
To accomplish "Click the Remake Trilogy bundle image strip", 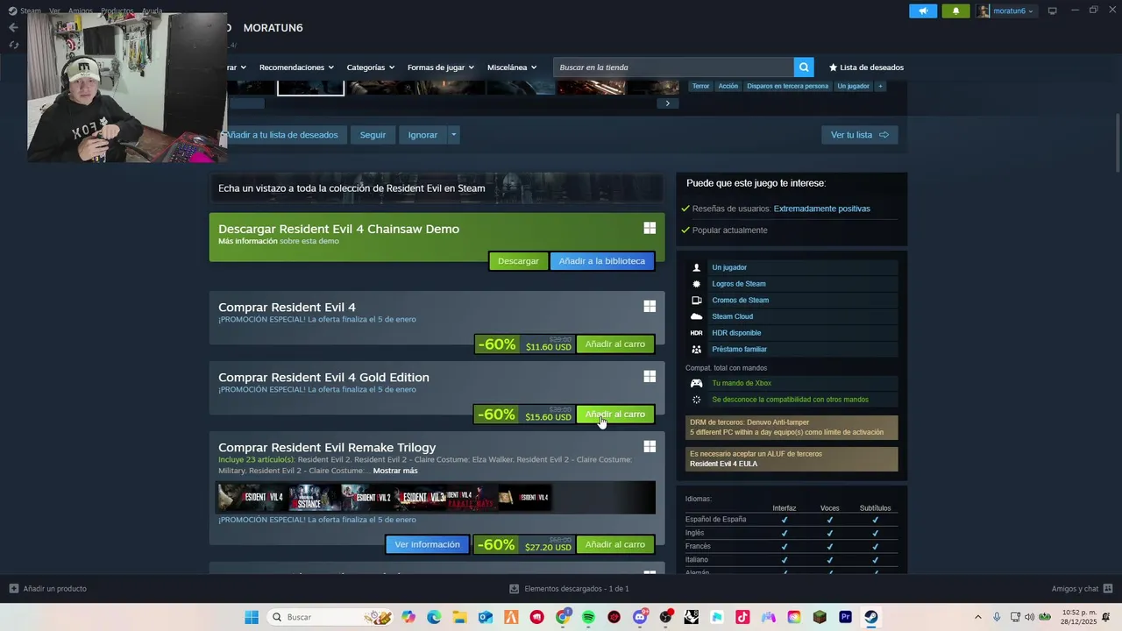I will (437, 497).
